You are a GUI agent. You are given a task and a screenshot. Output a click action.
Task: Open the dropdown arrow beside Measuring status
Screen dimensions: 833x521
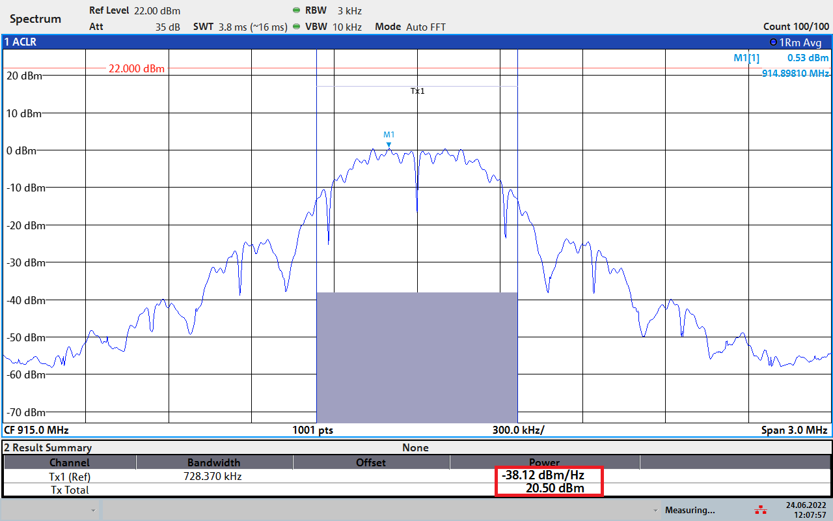click(655, 511)
